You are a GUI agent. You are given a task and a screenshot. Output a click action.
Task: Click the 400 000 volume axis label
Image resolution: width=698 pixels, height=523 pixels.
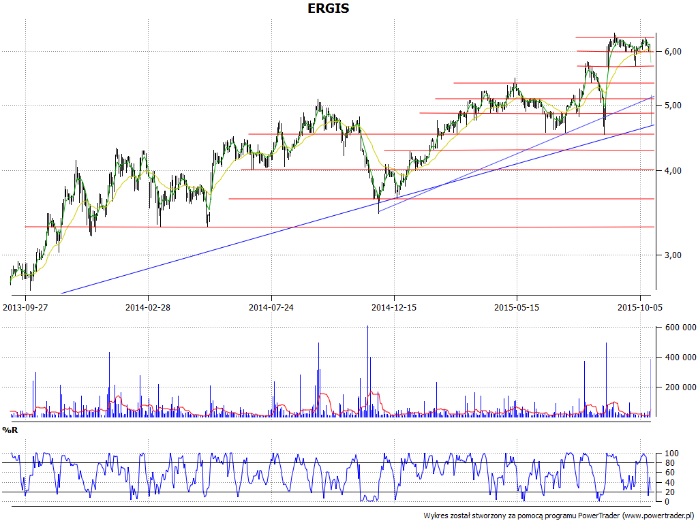pos(680,358)
